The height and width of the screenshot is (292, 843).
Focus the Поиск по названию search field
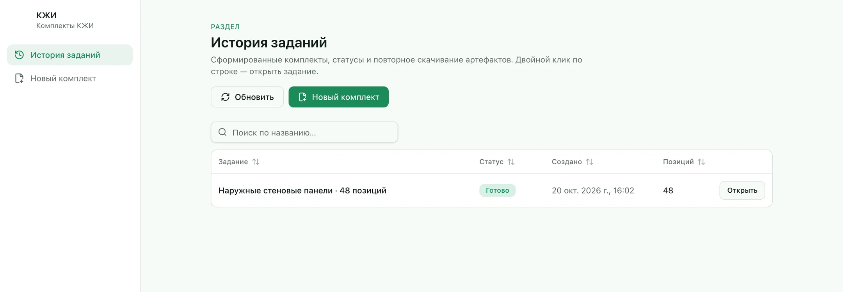304,132
